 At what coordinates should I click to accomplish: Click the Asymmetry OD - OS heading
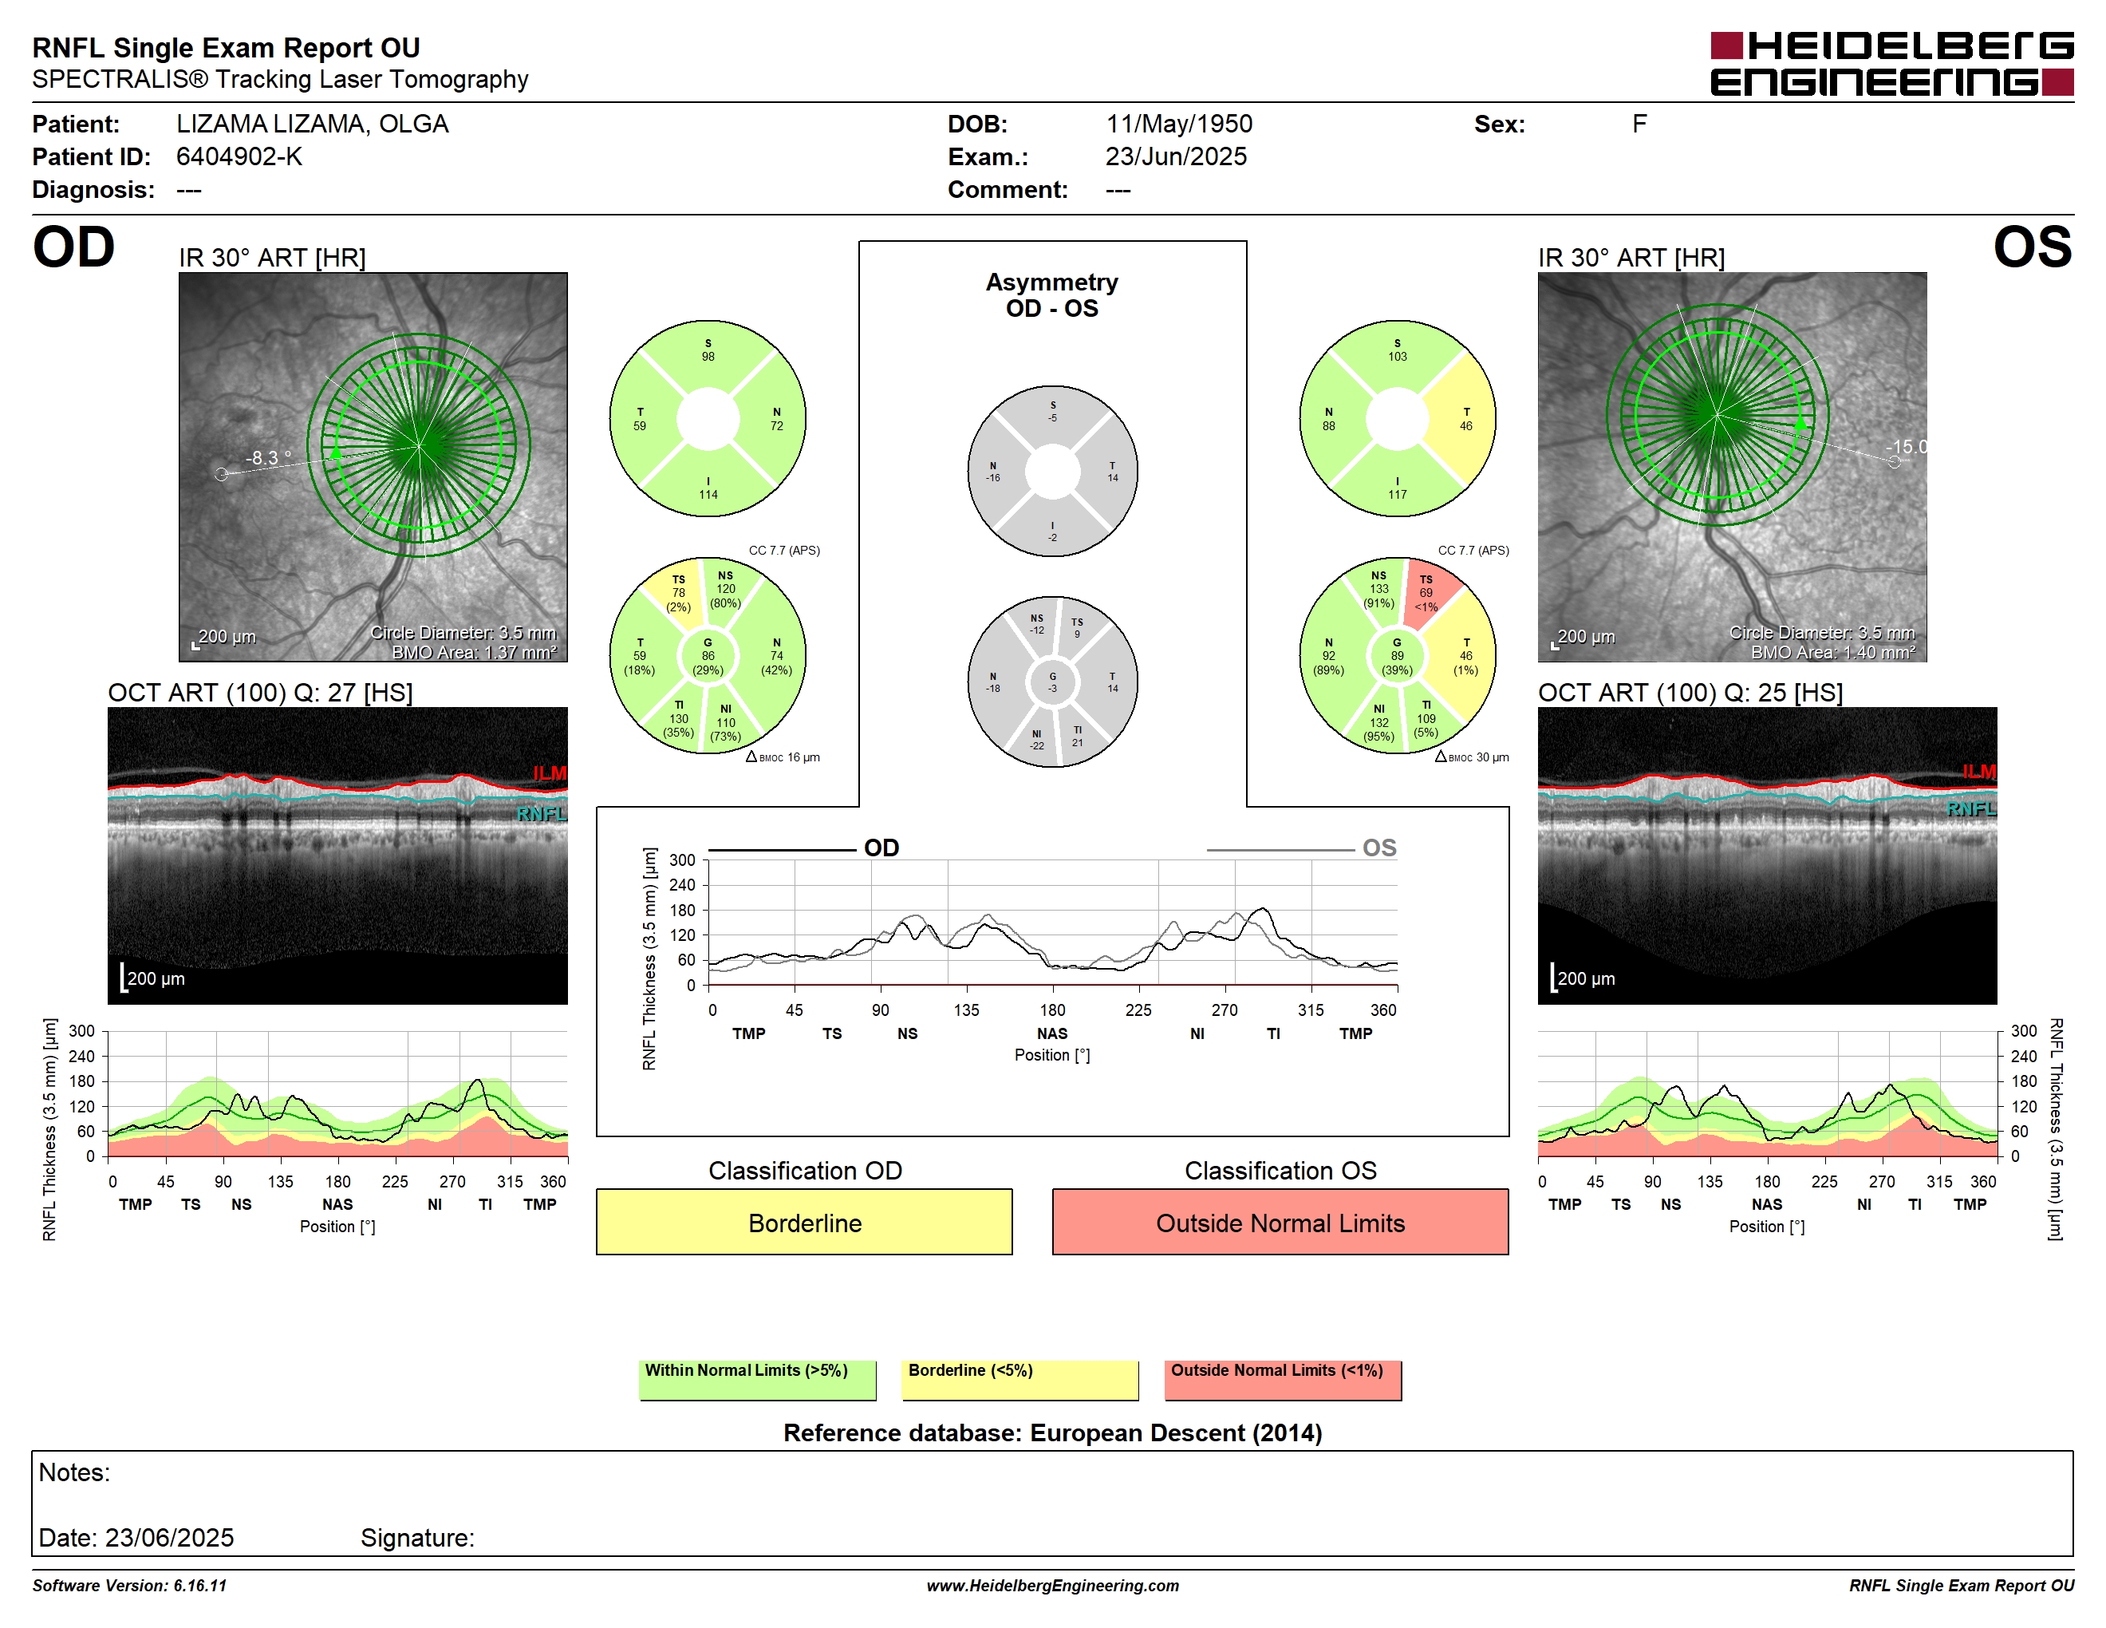tap(1051, 295)
